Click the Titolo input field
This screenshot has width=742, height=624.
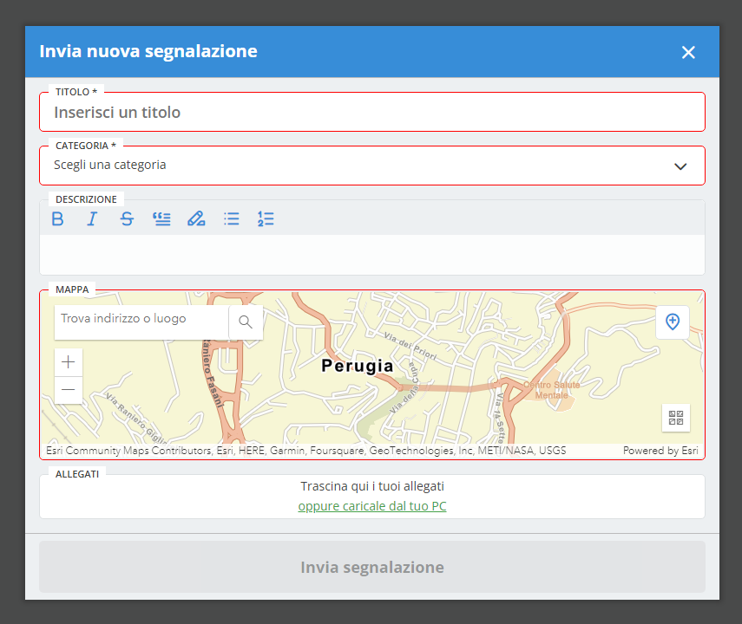(371, 113)
